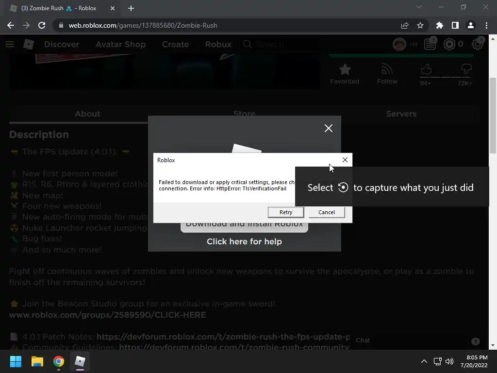Click the scrollbar down arrow

tap(493, 345)
